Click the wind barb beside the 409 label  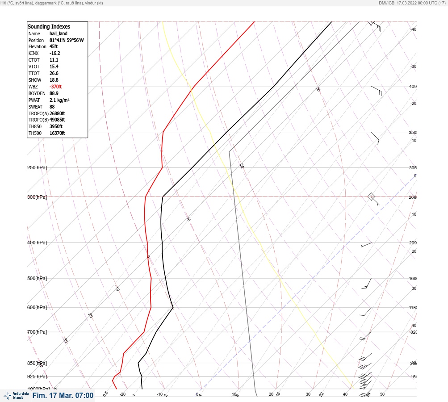point(376,91)
